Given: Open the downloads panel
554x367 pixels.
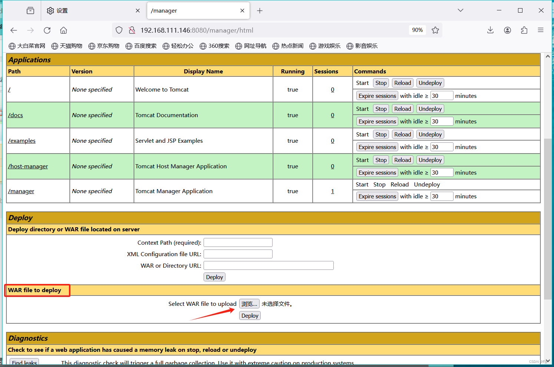Looking at the screenshot, I should [490, 30].
